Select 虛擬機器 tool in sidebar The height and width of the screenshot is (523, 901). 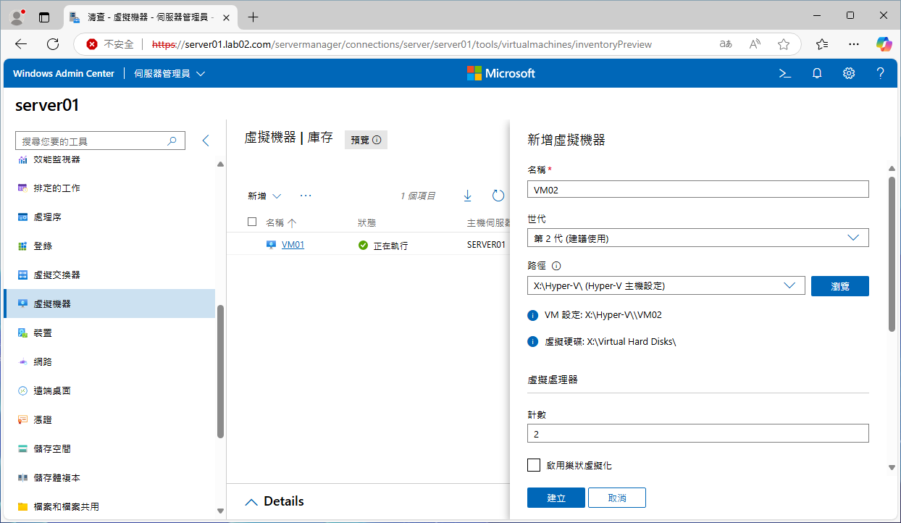point(110,304)
